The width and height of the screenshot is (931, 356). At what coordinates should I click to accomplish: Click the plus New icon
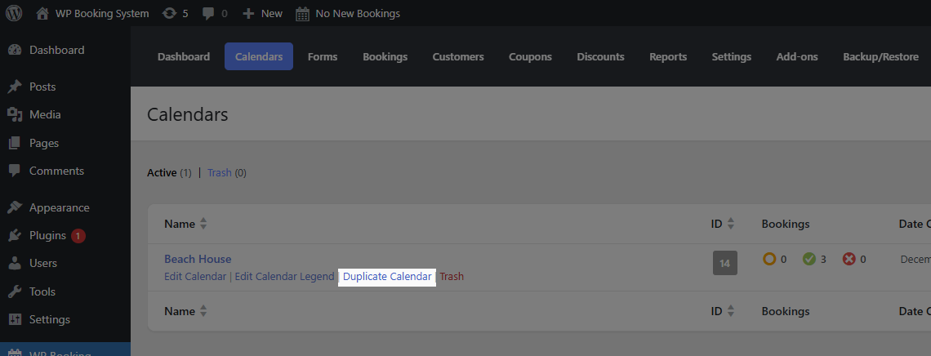click(249, 13)
